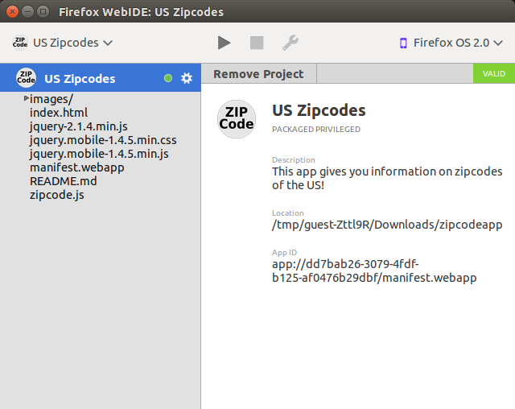Open zipcode.js from the project tree
The height and width of the screenshot is (409, 515).
pyautogui.click(x=57, y=195)
